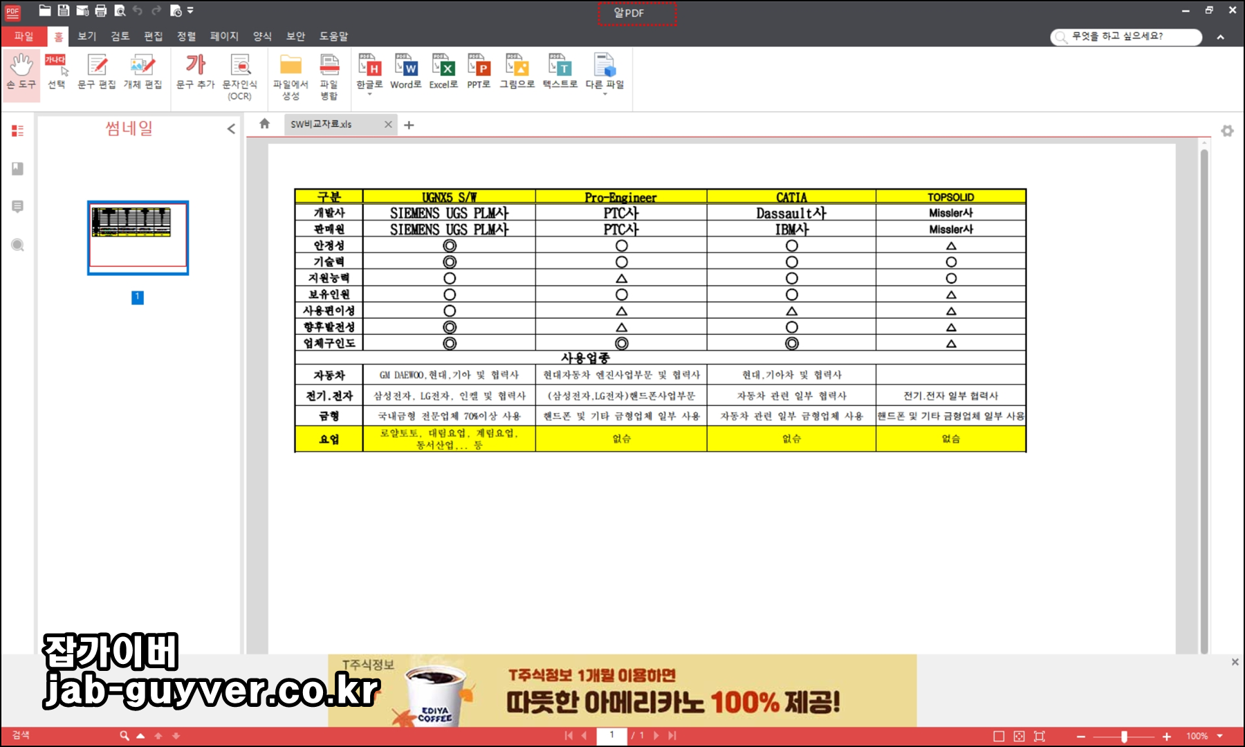The width and height of the screenshot is (1245, 747).
Task: Click the page 1 thumbnail
Action: (138, 237)
